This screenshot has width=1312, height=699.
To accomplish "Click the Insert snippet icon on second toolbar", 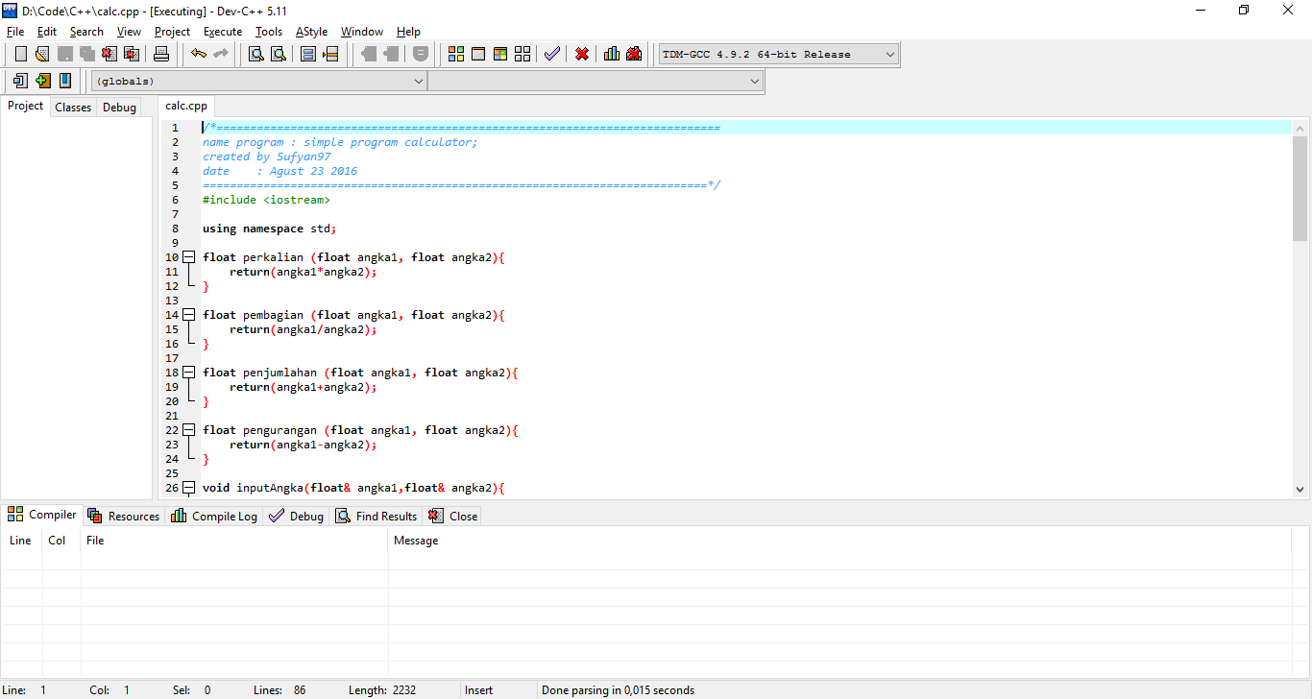I will tap(20, 81).
